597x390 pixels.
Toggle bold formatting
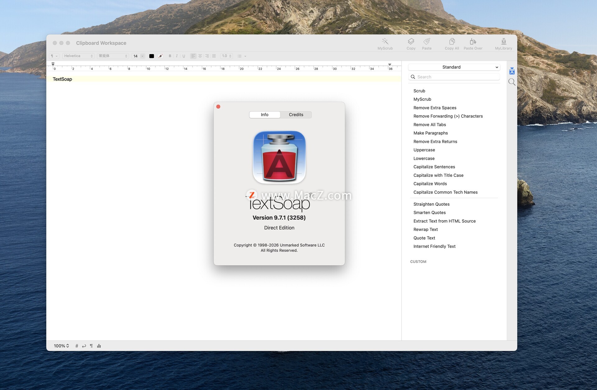tap(170, 56)
